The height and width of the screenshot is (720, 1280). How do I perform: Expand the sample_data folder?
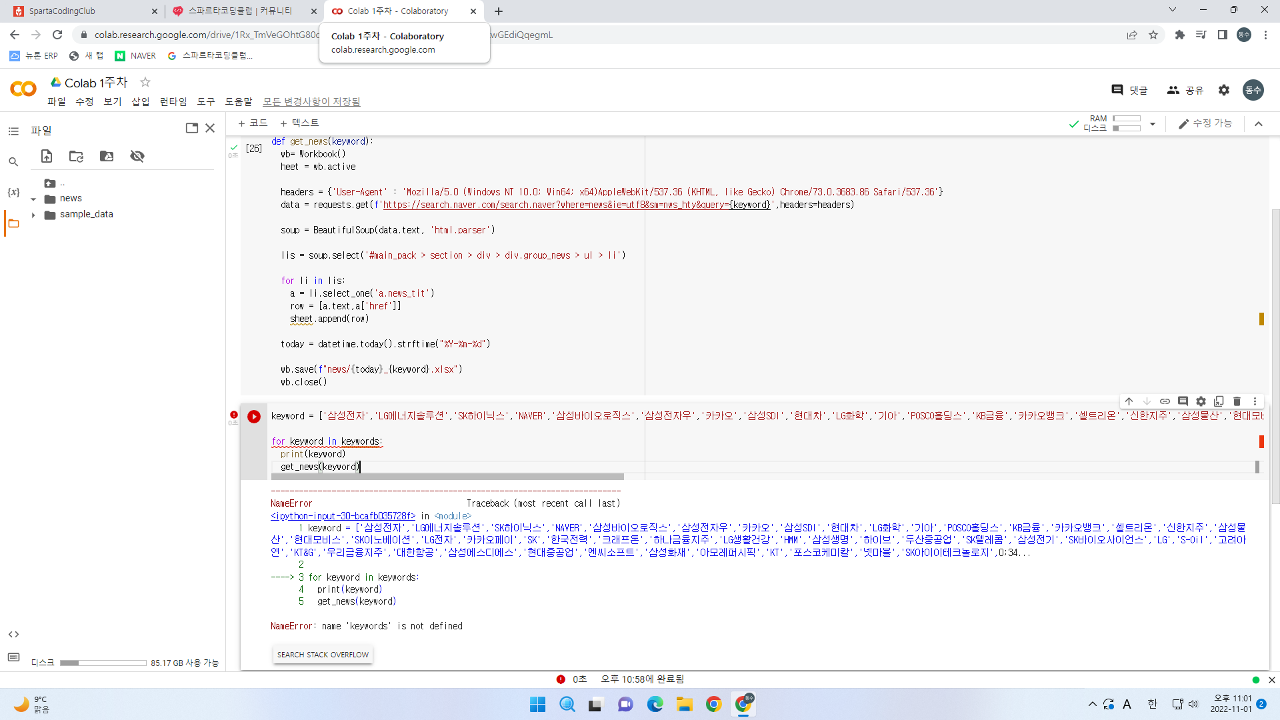(x=33, y=215)
